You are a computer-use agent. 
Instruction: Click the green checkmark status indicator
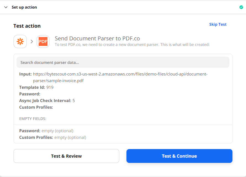(x=241, y=7)
